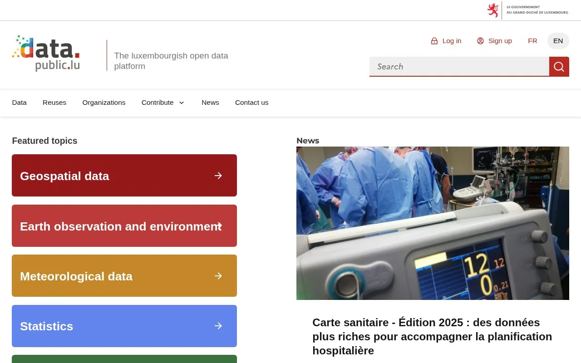Open the News navigation item
The height and width of the screenshot is (363, 581).
coord(210,103)
